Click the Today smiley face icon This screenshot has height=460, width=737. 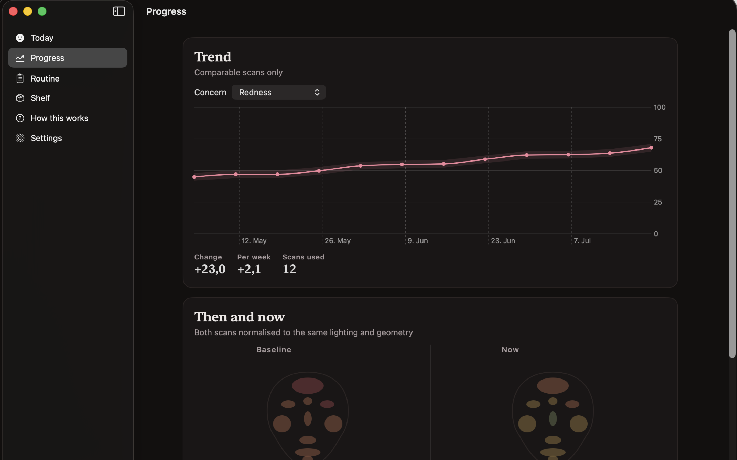tap(20, 38)
